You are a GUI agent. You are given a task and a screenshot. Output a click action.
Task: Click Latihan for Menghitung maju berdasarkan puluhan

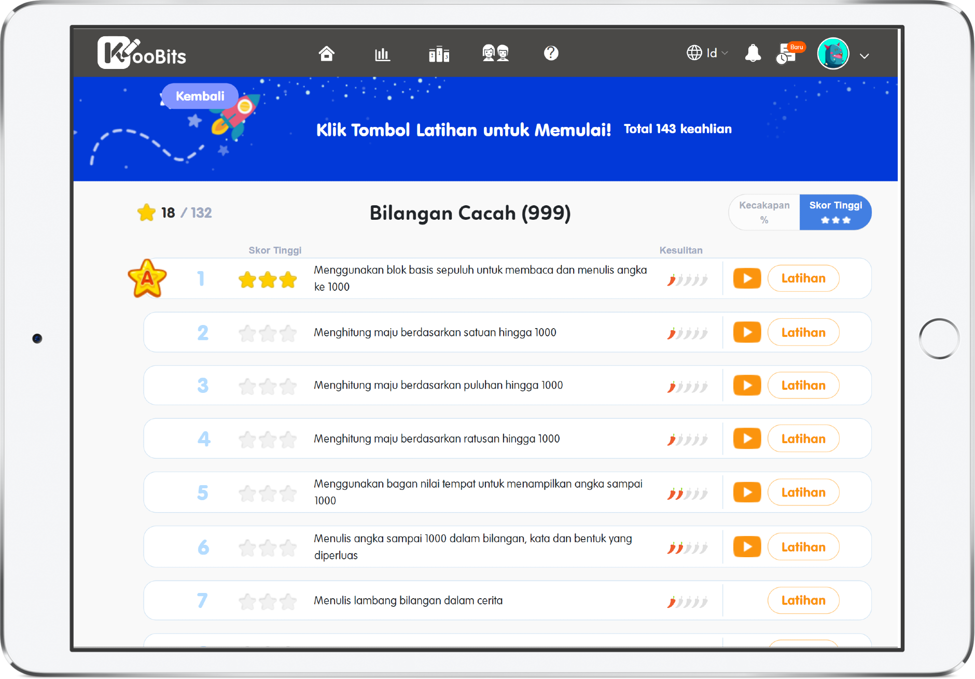point(803,385)
